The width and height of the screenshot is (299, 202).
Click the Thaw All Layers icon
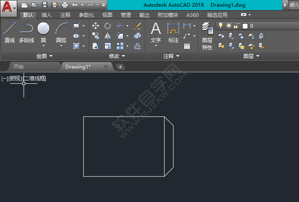(x=241, y=46)
